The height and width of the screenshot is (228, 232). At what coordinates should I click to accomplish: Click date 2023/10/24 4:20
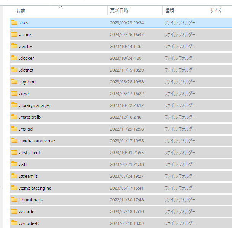tap(126, 58)
